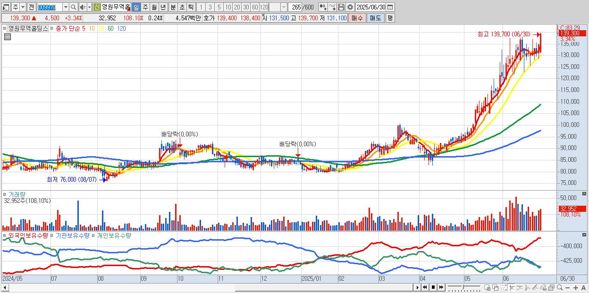
Task: Click the 주 label button at top-left
Action: pos(16,7)
